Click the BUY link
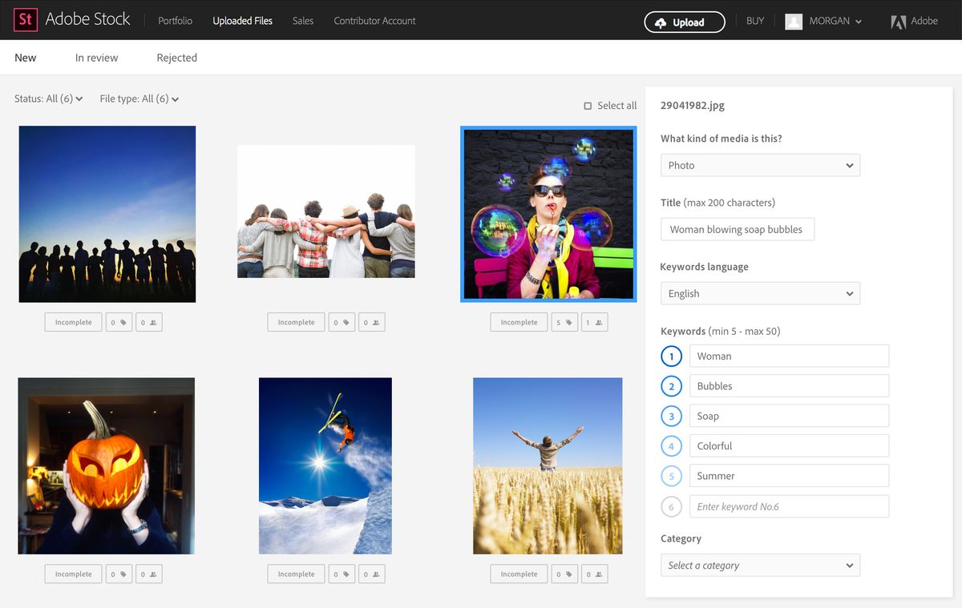 [754, 21]
